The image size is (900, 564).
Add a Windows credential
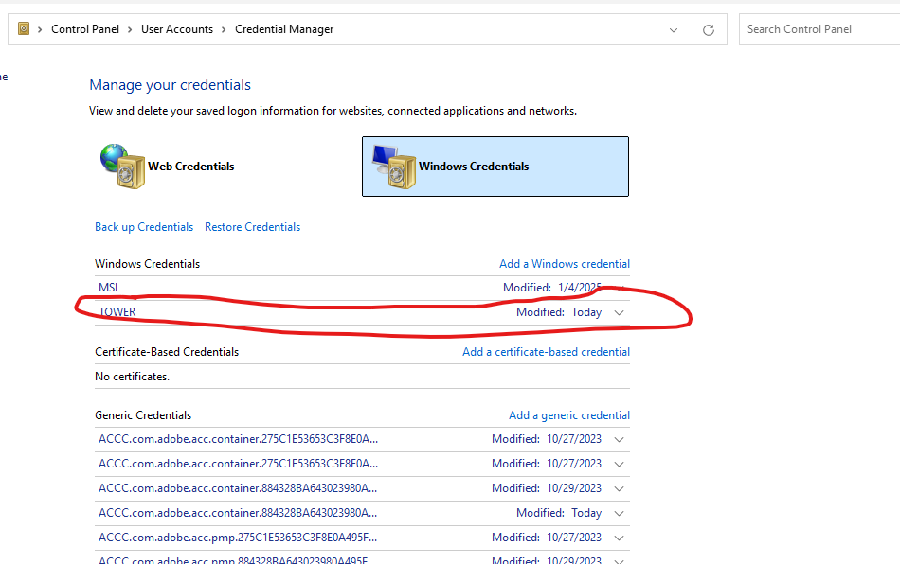click(565, 264)
